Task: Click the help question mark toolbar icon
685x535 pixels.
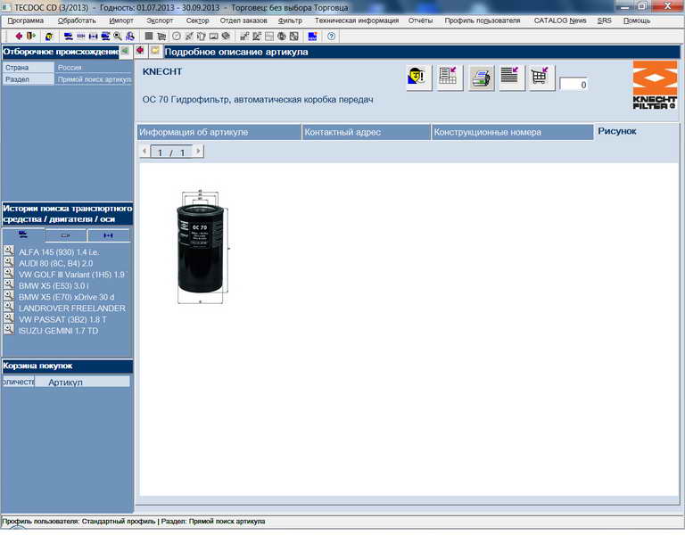Action: coord(332,37)
